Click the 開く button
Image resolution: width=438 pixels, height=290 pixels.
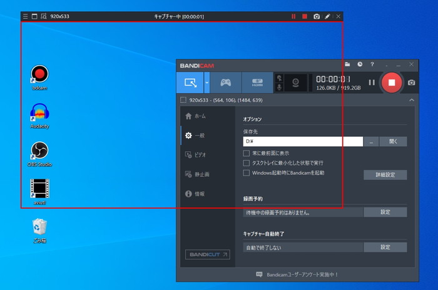393,141
